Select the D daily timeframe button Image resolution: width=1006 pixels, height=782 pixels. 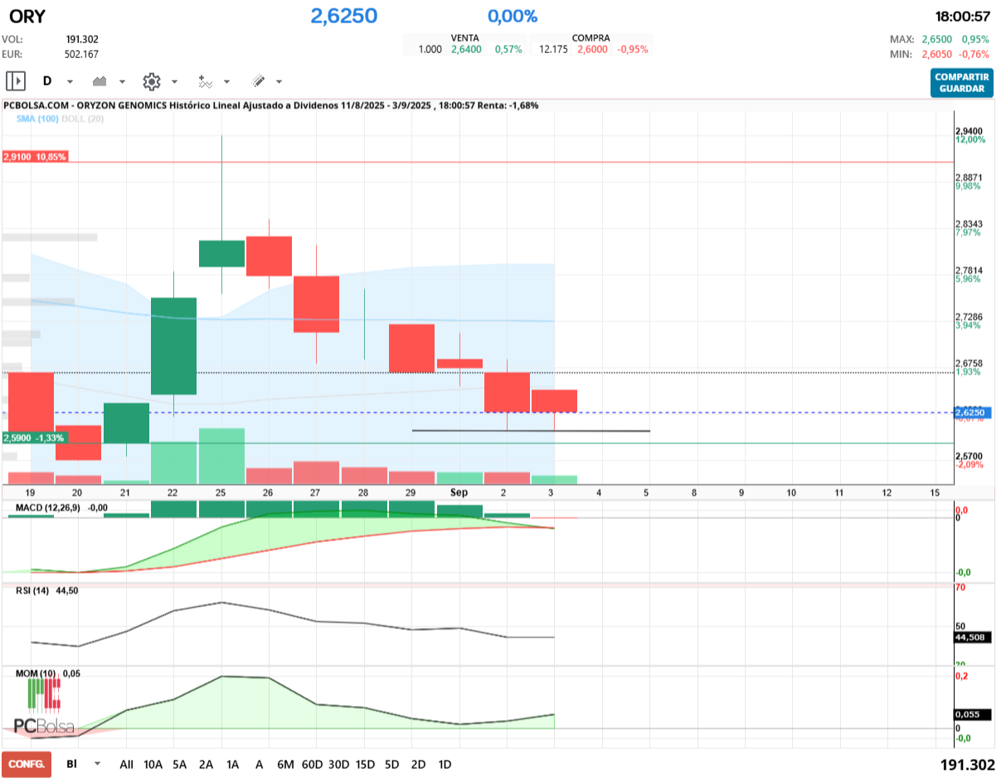tap(47, 81)
